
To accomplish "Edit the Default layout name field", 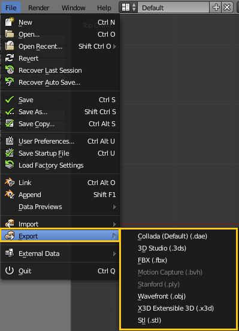I will 173,8.
